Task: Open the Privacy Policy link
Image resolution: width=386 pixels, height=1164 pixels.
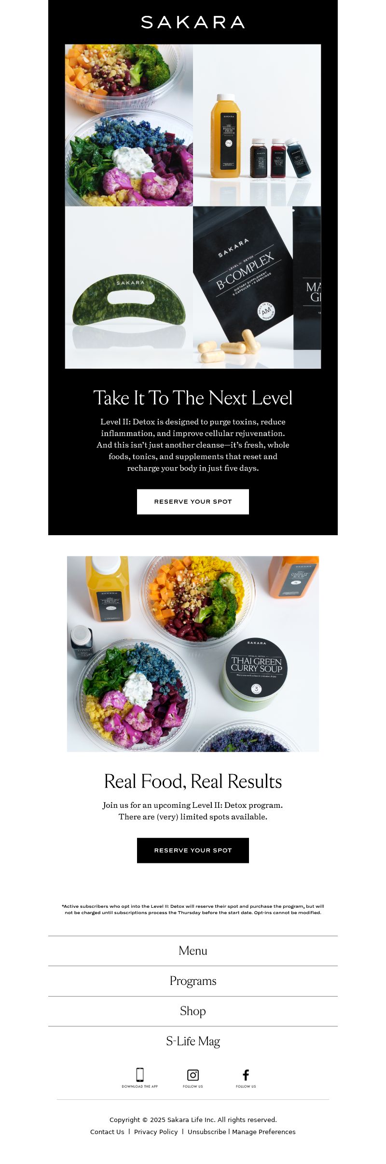Action: click(156, 1132)
